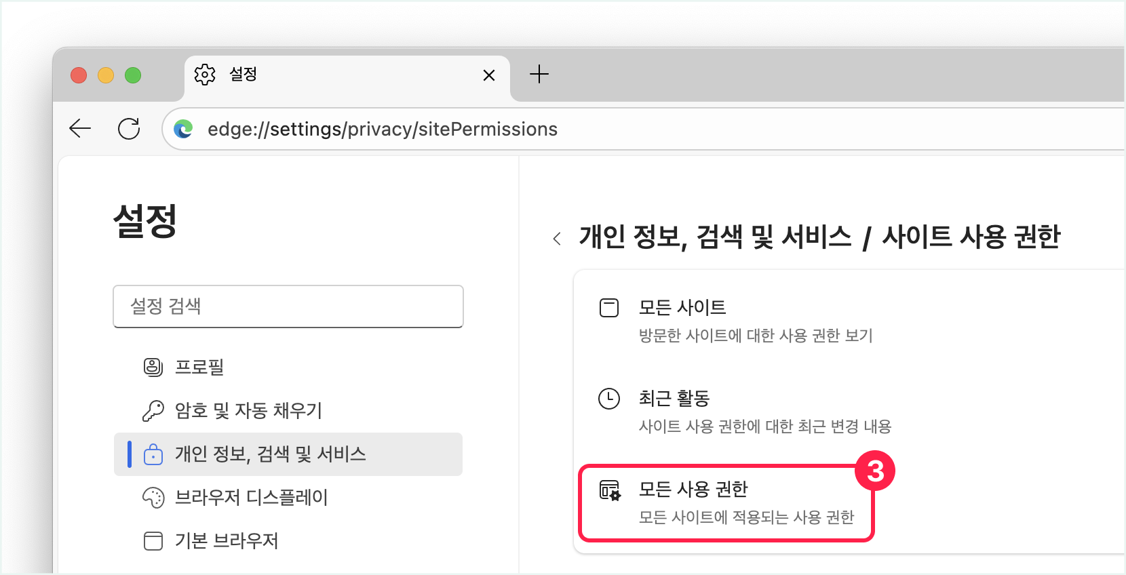
Task: Open 암호 및 자동 채우기 settings
Action: pyautogui.click(x=248, y=411)
